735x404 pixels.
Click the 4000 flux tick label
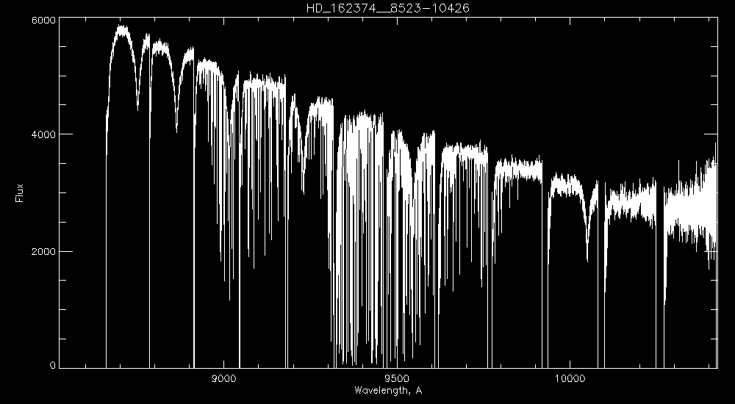[43, 134]
